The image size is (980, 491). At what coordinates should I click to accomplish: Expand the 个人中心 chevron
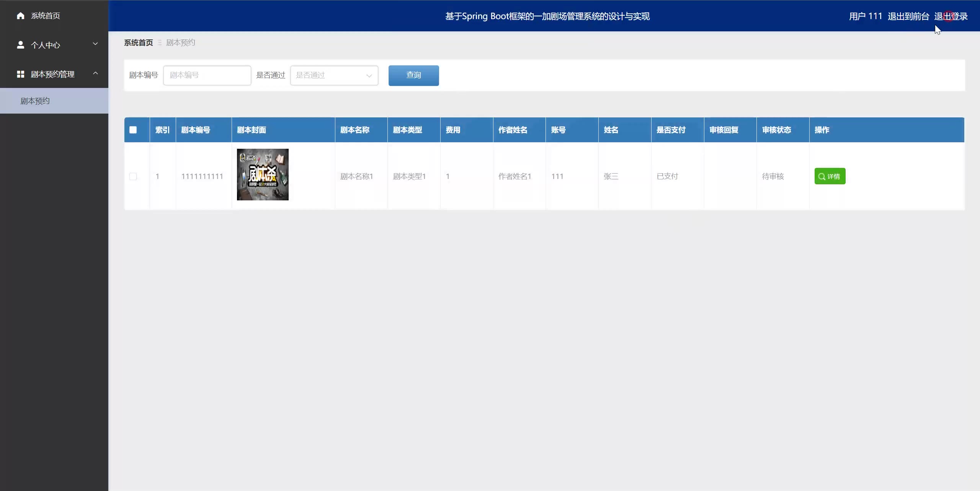tap(95, 44)
